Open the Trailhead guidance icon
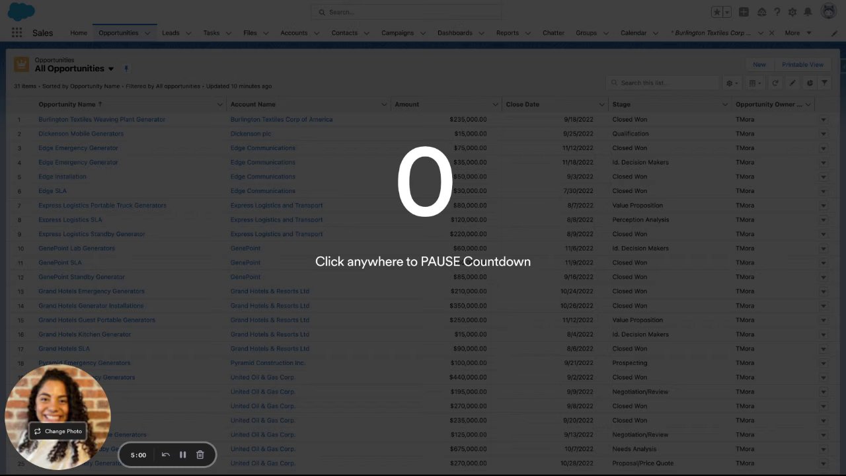846x476 pixels. coord(761,12)
